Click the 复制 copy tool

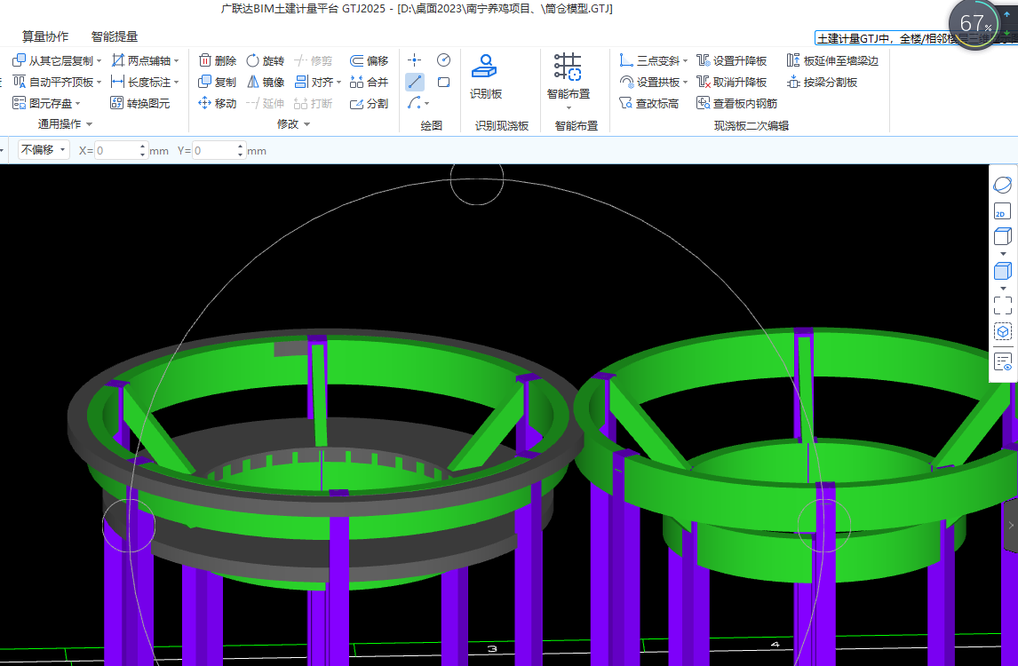[x=217, y=82]
